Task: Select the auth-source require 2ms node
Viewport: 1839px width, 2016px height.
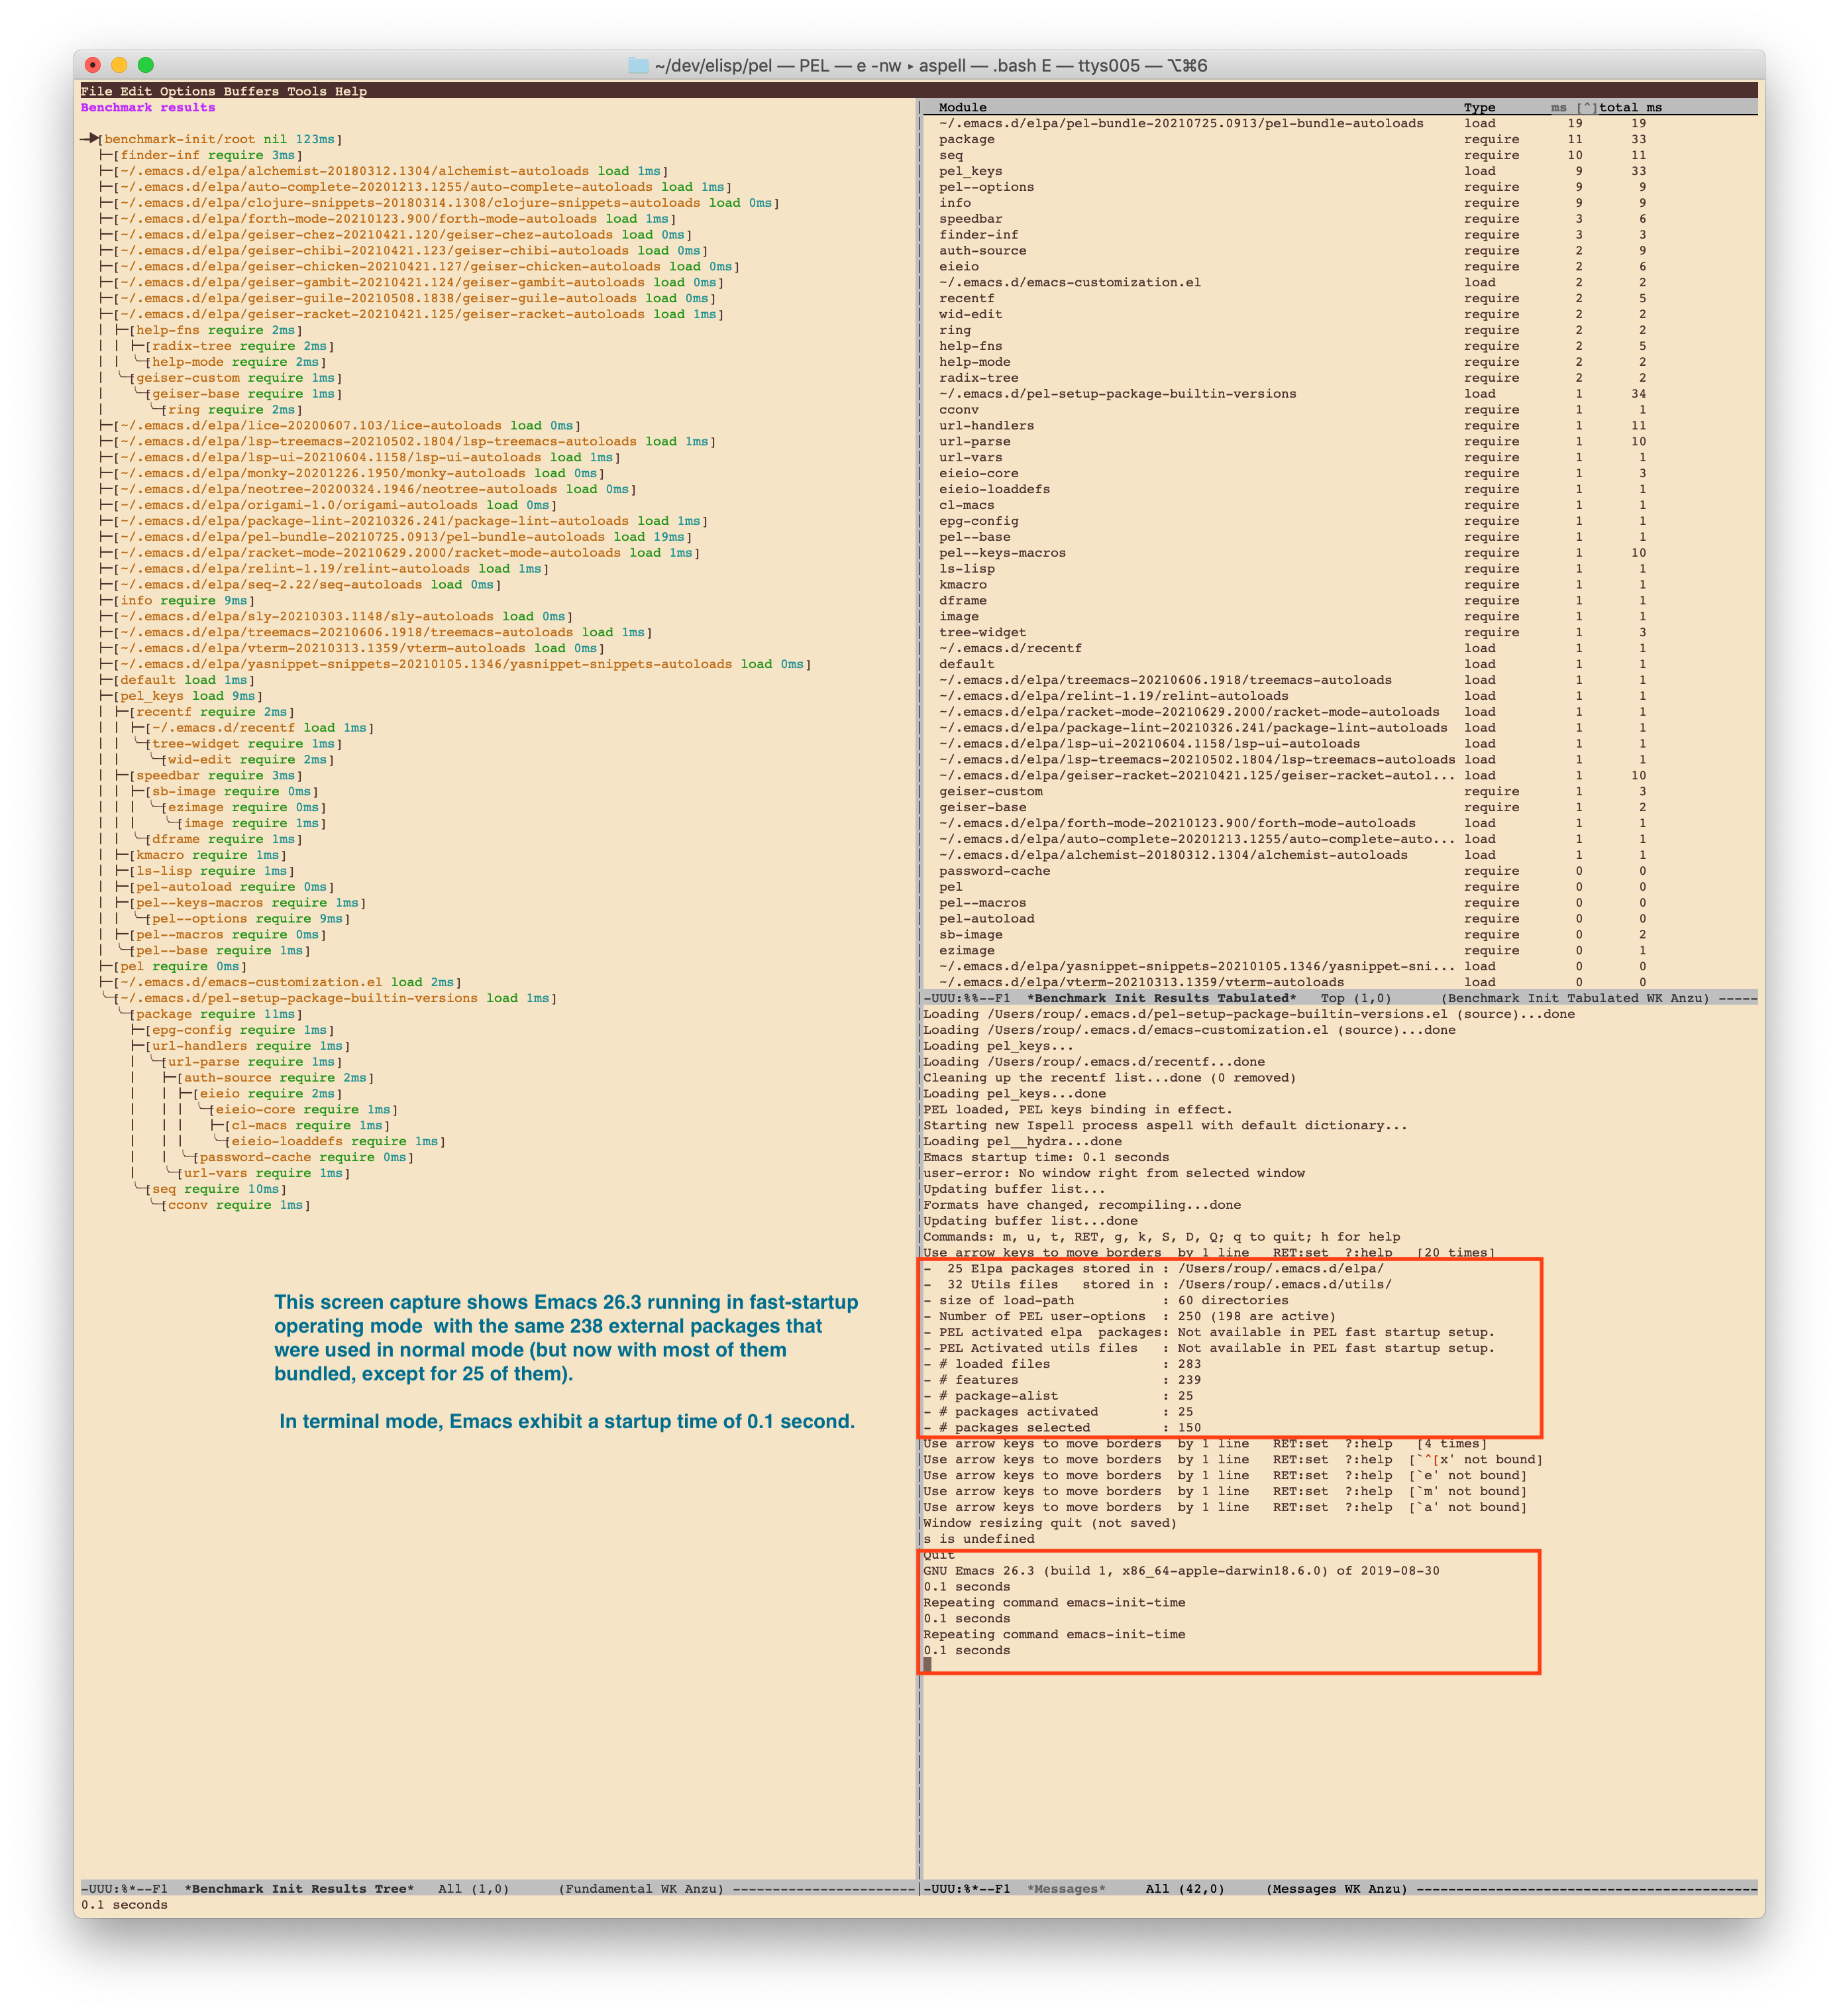Action: (x=276, y=1078)
